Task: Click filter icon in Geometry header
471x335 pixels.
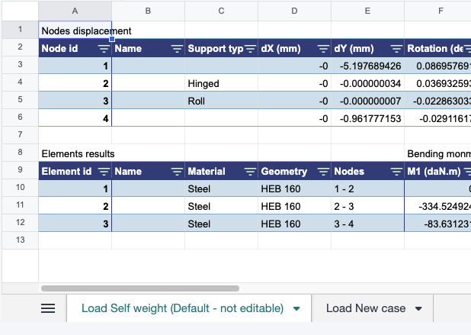Action: coord(322,172)
